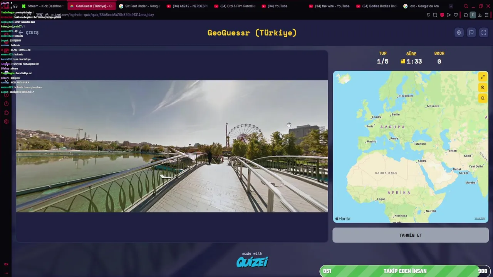Image resolution: width=493 pixels, height=277 pixels.
Task: Click Tahran on the map
Action: (452, 151)
